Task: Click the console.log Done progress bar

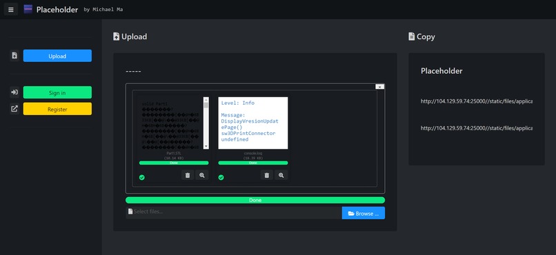Action: tap(253, 163)
